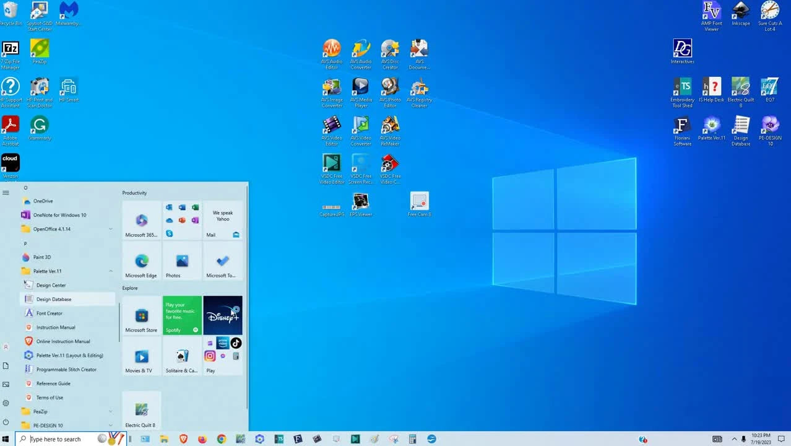Expand the PeaZip folder in app list
The image size is (791, 446).
coord(111,412)
